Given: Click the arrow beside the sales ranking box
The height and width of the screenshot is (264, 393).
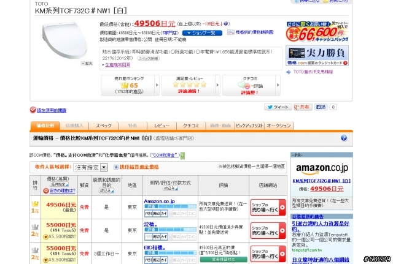Looking at the screenshot, I should pyautogui.click(x=157, y=85).
